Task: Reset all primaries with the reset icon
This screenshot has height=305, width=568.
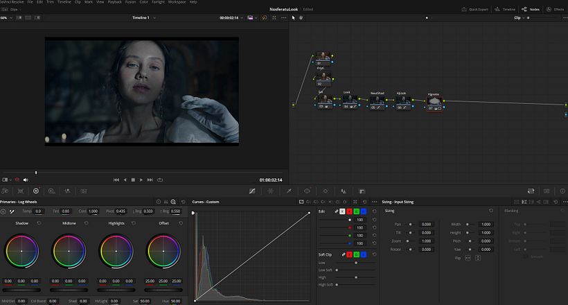Action: point(184,202)
